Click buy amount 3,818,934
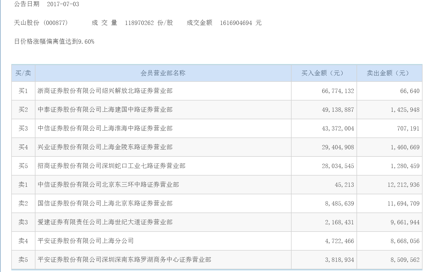429x272 pixels. click(x=340, y=260)
